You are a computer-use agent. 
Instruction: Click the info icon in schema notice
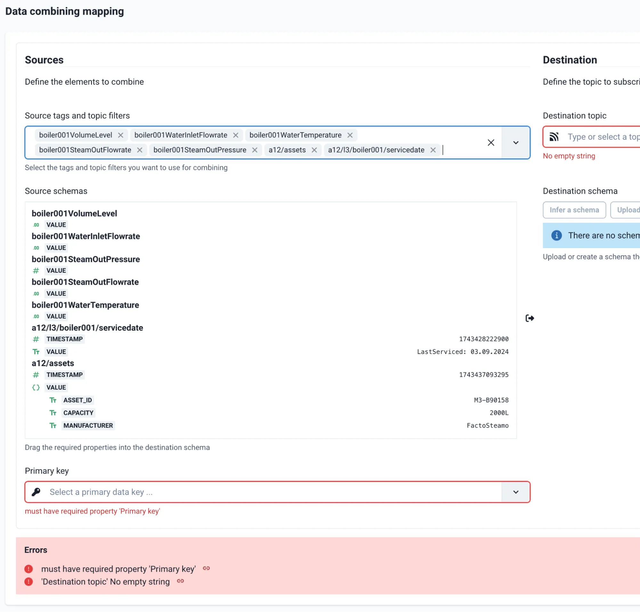tap(556, 236)
